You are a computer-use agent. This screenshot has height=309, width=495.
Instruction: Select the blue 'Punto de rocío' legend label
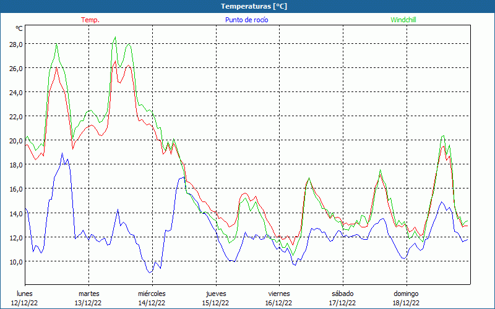click(246, 20)
